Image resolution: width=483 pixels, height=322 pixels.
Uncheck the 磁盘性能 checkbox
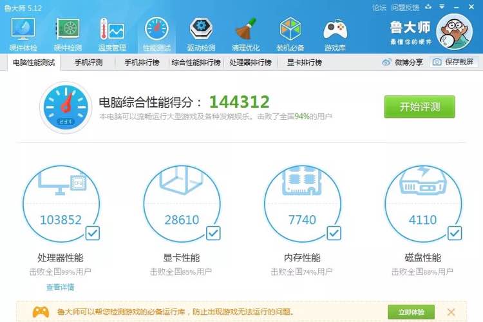tap(455, 233)
